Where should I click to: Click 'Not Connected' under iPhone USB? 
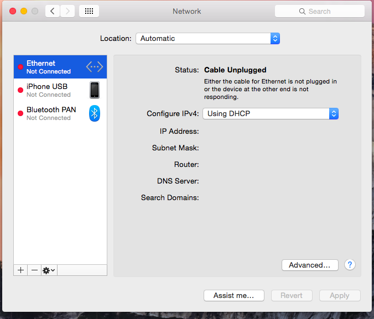click(x=49, y=95)
